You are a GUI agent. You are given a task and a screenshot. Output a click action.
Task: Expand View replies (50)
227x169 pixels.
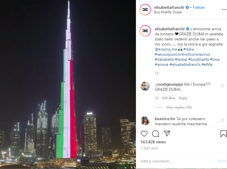[x=179, y=107]
